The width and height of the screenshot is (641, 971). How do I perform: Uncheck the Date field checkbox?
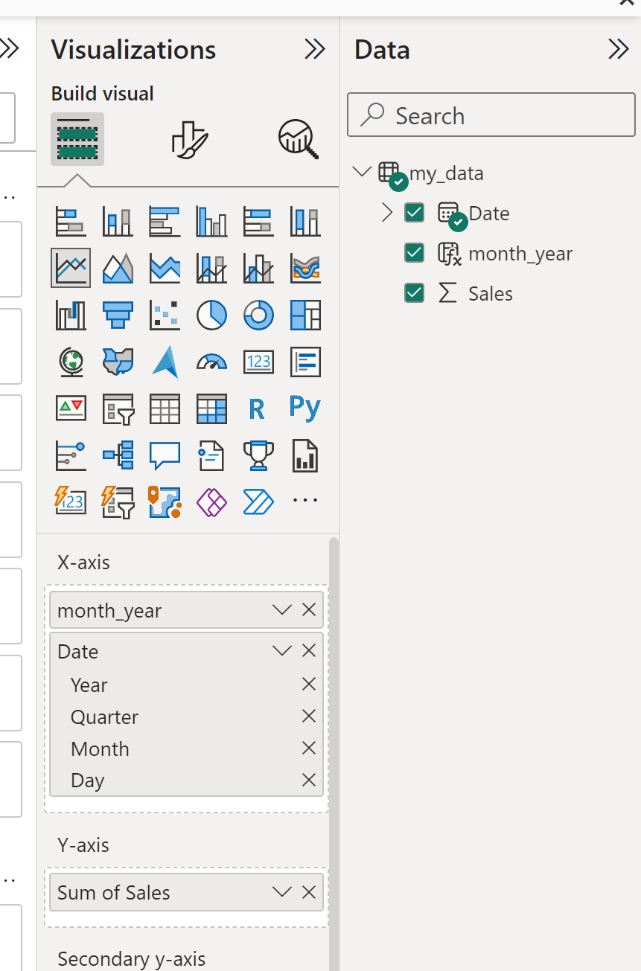[x=414, y=214]
